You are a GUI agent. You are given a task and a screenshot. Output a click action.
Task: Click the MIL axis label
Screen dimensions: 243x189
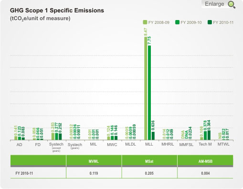point(94,144)
